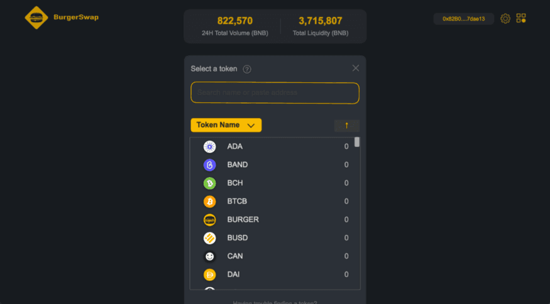Click the wallet address button
This screenshot has height=304, width=550.
point(463,19)
